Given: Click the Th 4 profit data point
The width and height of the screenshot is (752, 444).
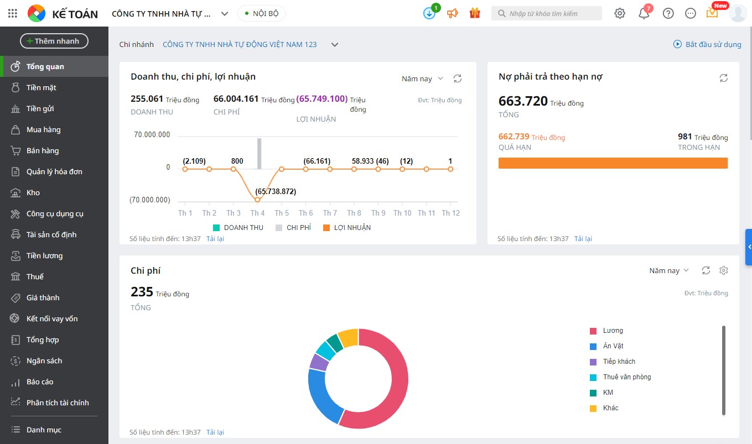Looking at the screenshot, I should coord(257,200).
